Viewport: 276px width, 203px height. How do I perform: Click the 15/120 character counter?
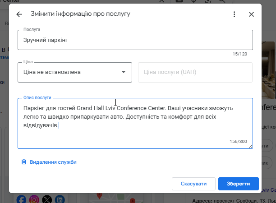click(240, 54)
